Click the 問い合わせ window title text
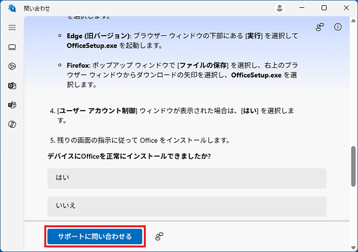 coord(36,8)
